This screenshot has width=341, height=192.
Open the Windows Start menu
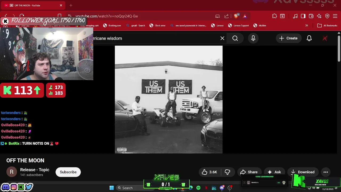tap(112, 188)
